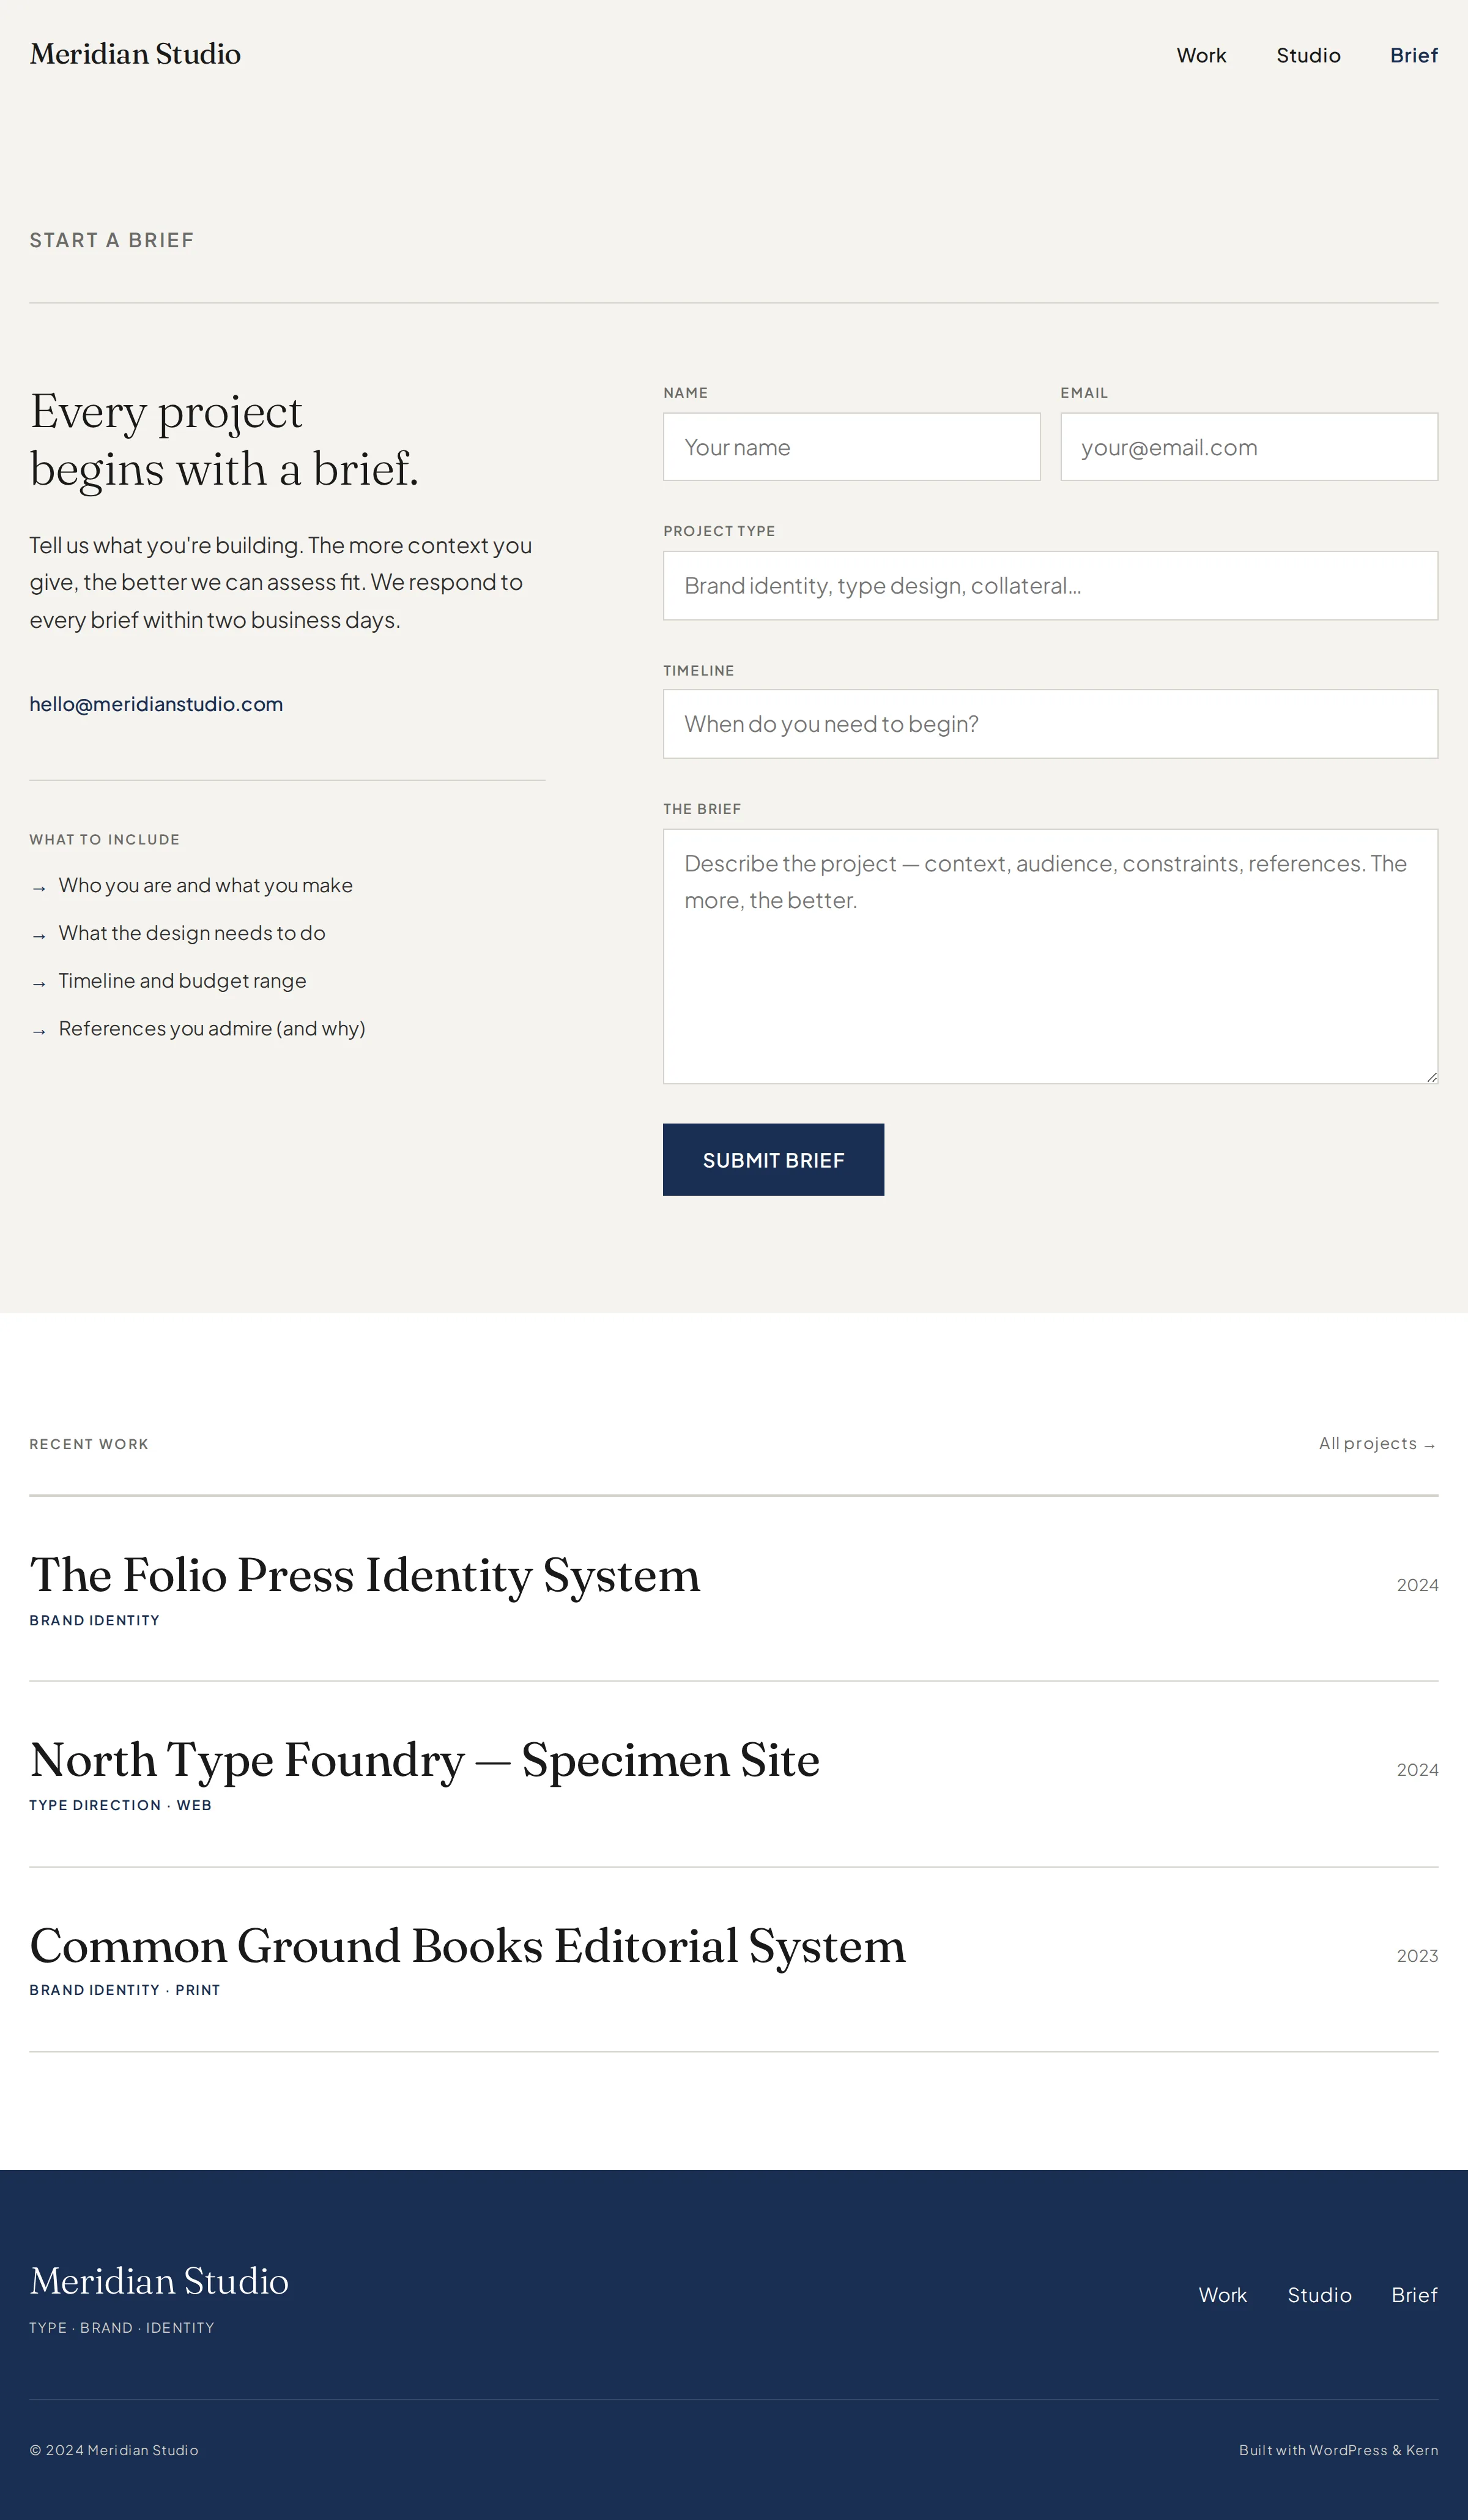
Task: Select Brief in the footer navigation
Action: pos(1414,2295)
